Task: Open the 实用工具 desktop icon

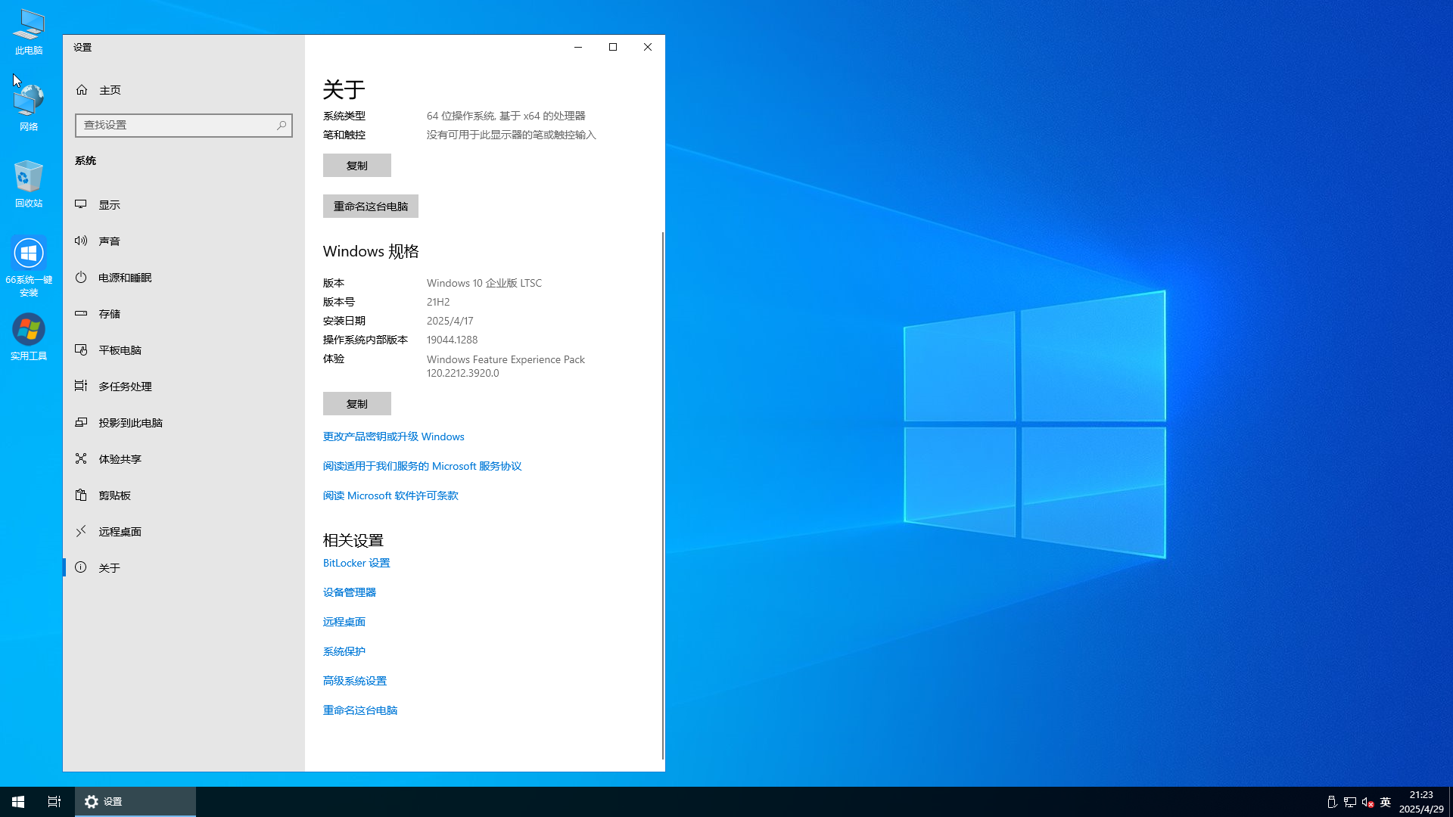Action: 29,337
